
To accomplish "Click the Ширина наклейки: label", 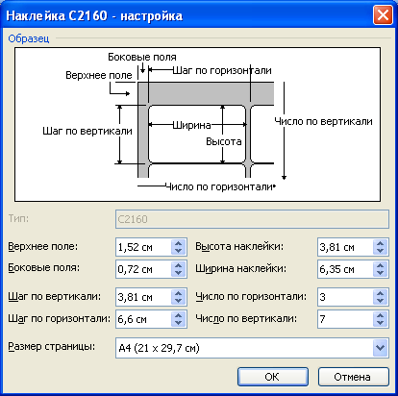I will [241, 268].
